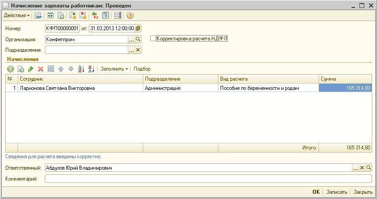Click Ответственный field Абдулов Юрий Владимирович
Screen dimensions: 377x199
[198, 168]
